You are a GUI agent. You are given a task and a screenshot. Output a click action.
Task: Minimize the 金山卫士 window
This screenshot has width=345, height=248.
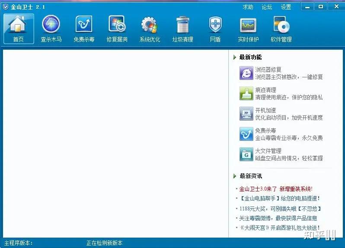click(x=307, y=7)
